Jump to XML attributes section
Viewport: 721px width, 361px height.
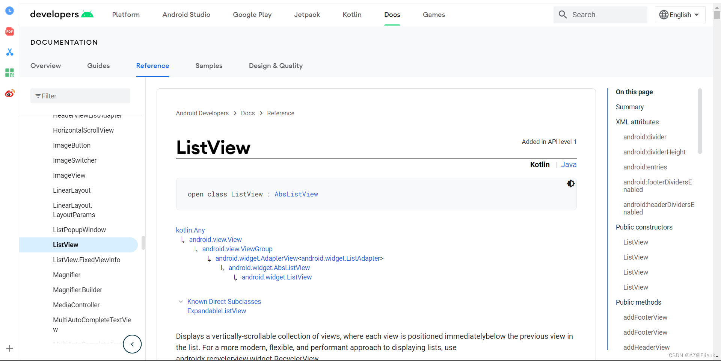tap(637, 122)
